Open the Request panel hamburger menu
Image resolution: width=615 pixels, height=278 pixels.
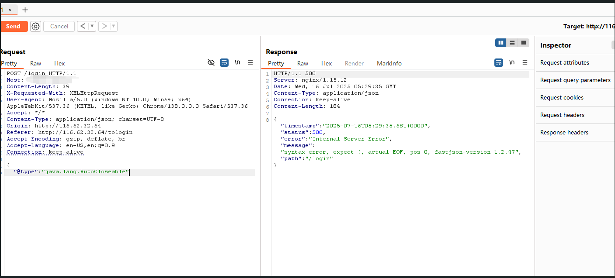point(250,63)
